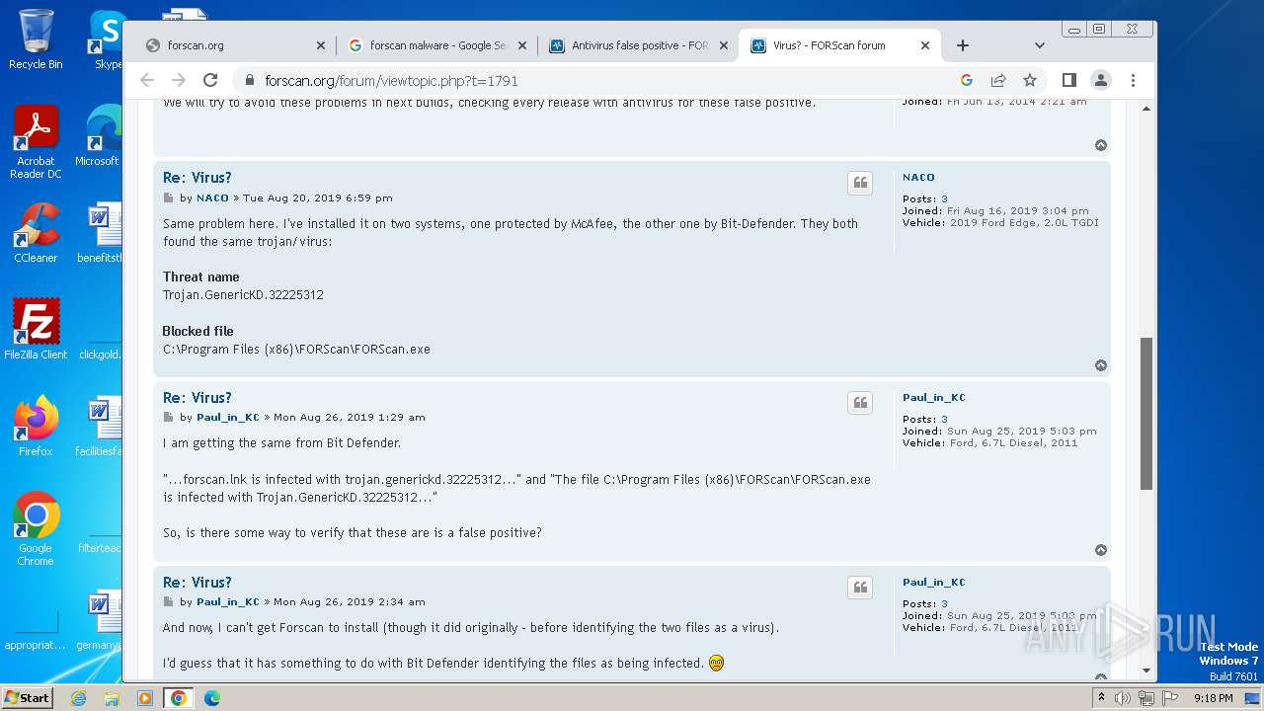Quote Paul_in_KC's 2:34 am post
Viewport: 1264px width, 711px height.
click(x=860, y=588)
